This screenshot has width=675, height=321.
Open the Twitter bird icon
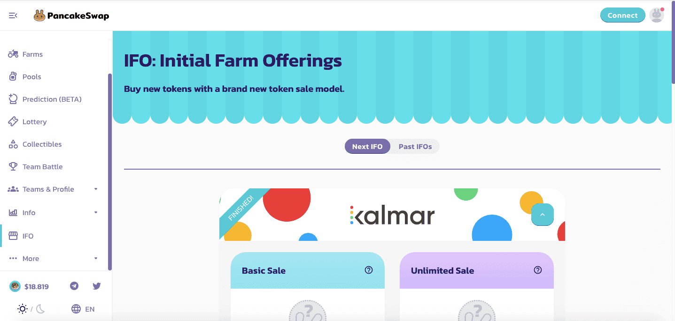(97, 286)
